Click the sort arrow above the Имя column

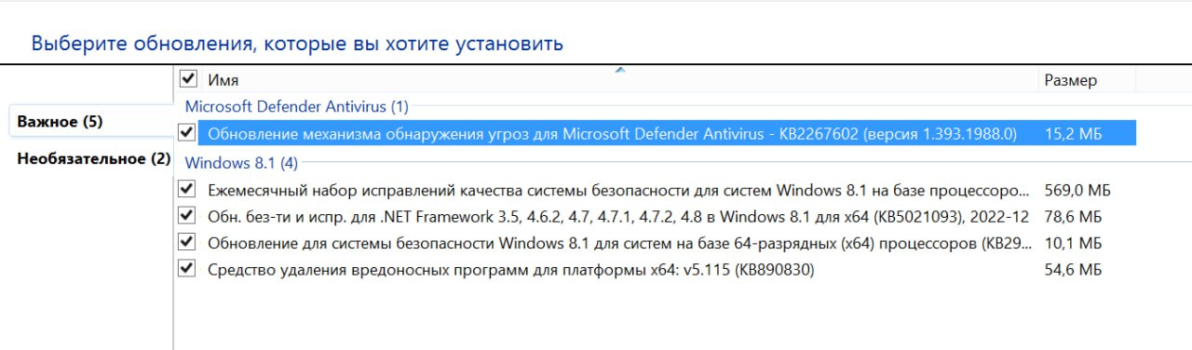pos(621,70)
